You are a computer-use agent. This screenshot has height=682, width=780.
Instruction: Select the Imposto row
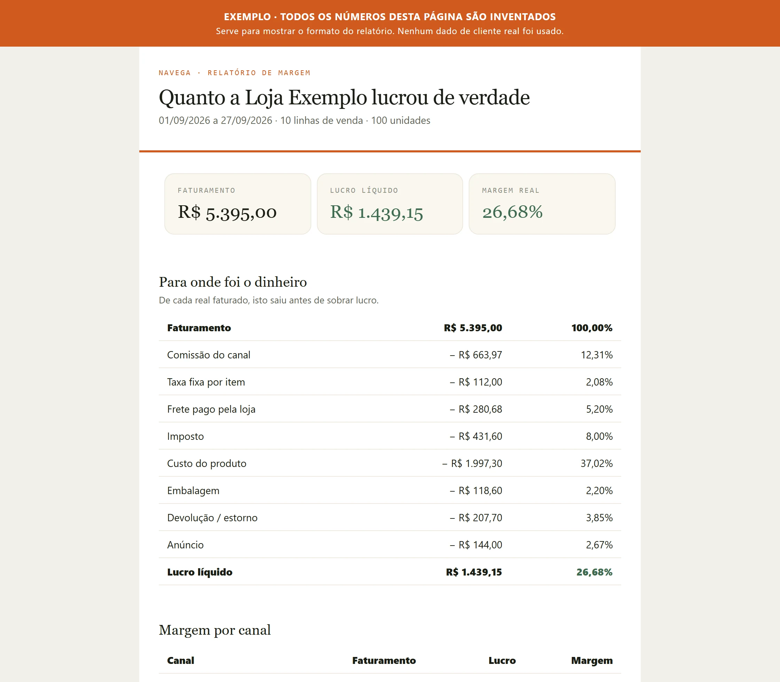pyautogui.click(x=390, y=436)
